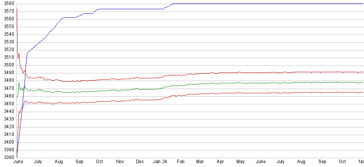Click the 'Dec' month label
Image resolution: width=364 pixels, height=167 pixels.
pos(140,162)
